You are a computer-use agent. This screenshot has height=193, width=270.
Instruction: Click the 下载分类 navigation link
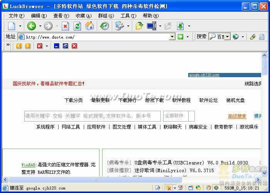[x=74, y=100]
